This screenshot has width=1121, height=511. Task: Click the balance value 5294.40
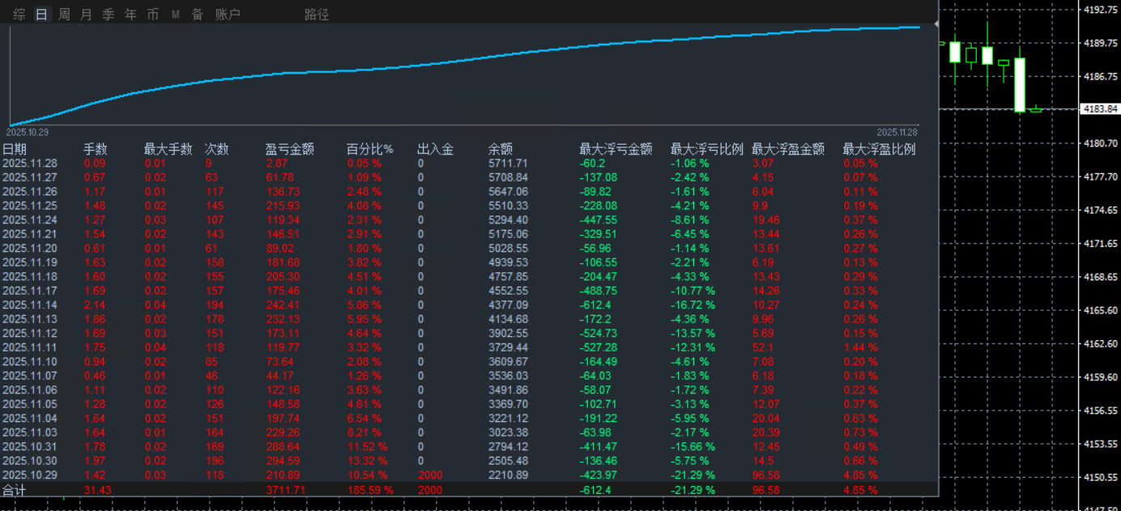pos(508,219)
